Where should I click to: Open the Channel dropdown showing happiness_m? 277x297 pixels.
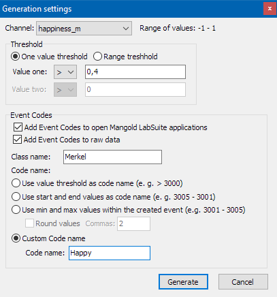[84, 29]
